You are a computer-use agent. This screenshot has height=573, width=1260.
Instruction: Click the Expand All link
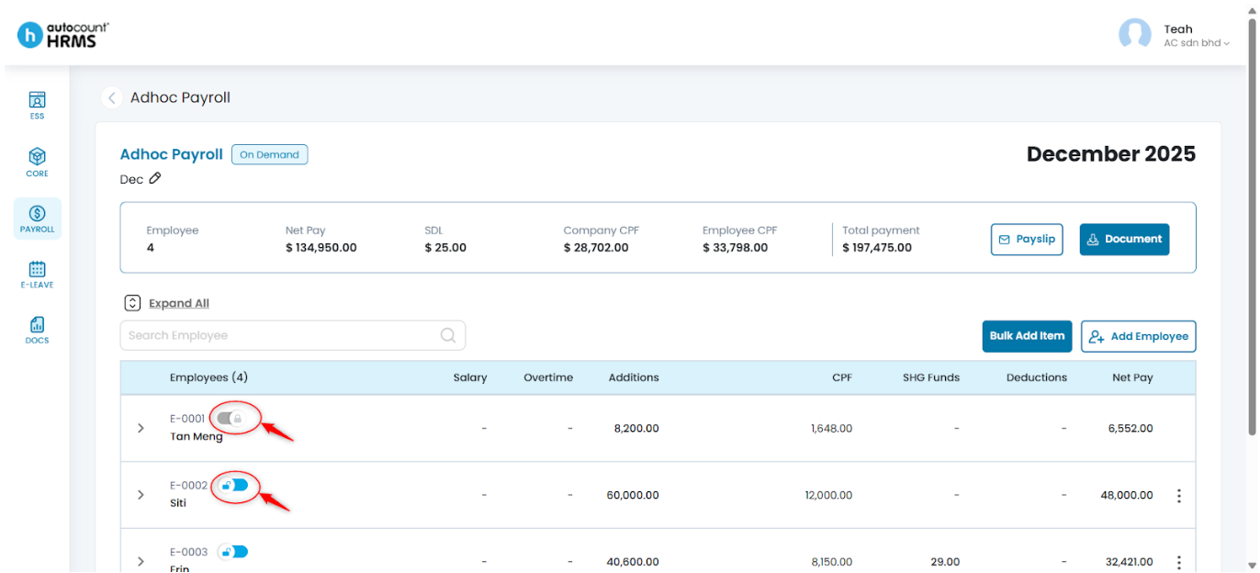click(x=179, y=303)
